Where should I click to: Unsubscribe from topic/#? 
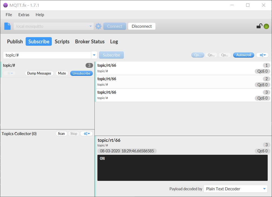pos(81,73)
